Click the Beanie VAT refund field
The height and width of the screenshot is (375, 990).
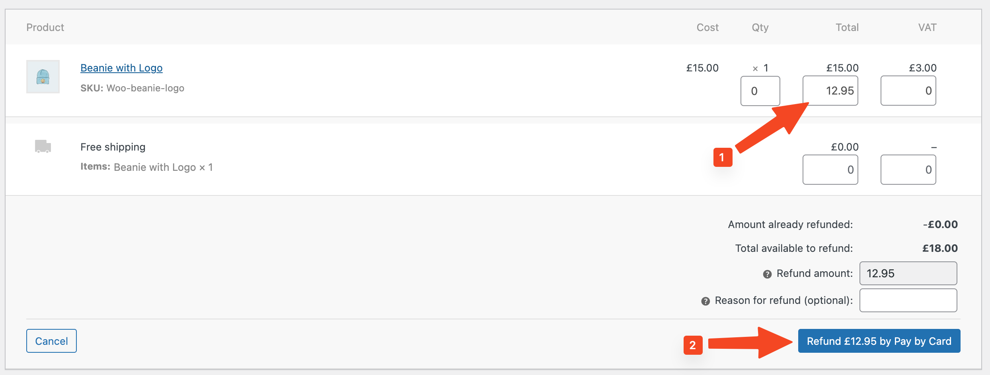click(908, 91)
